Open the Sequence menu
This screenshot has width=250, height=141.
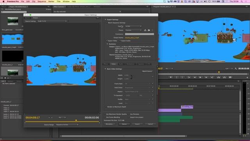pos(42,2)
